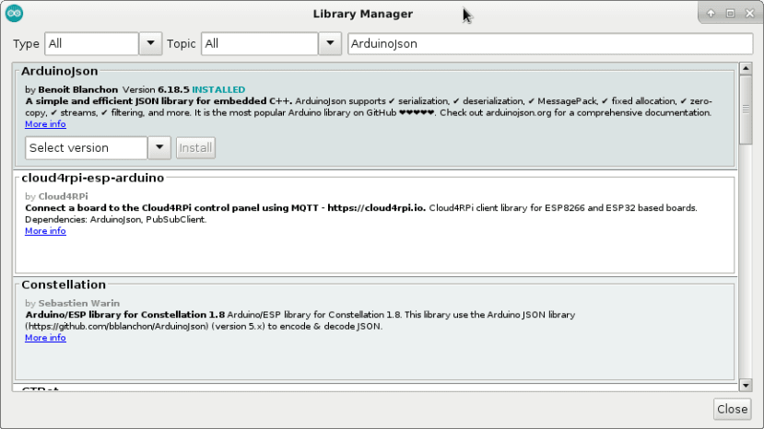Select the Constellation library title
The height and width of the screenshot is (429, 764).
64,284
